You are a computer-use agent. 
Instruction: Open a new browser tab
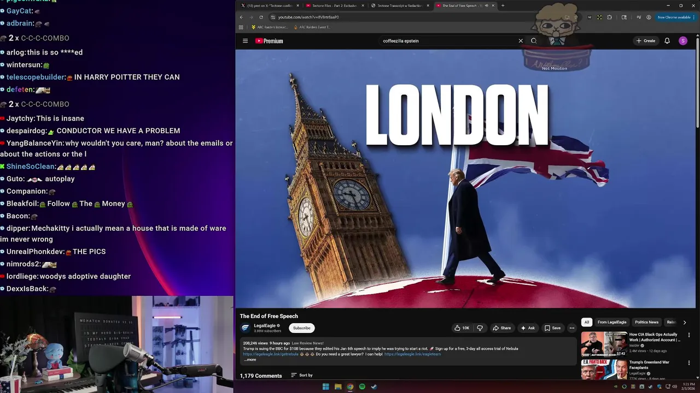[x=503, y=5]
